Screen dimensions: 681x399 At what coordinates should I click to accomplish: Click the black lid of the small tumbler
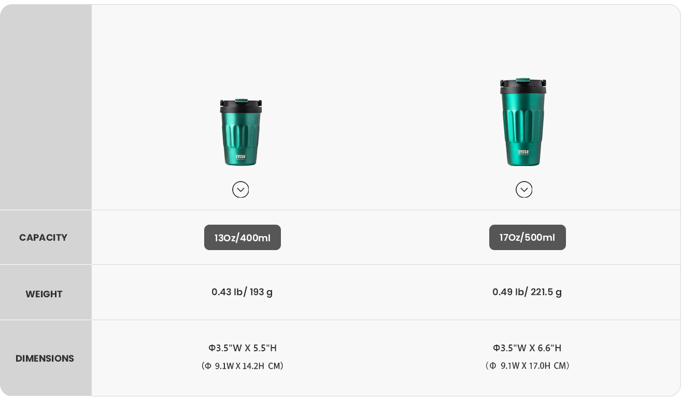coord(240,106)
